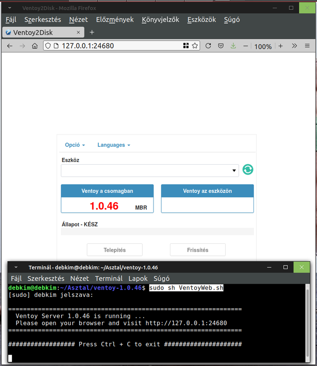This screenshot has width=317, height=366.
Task: Click Firefox forward arrow button
Action: pyautogui.click(x=22, y=46)
